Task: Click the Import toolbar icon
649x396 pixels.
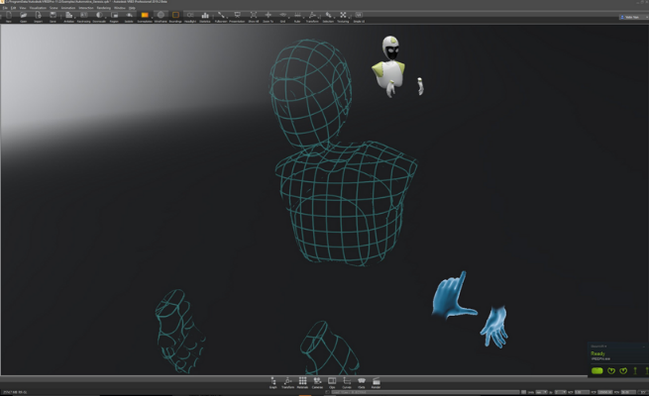Action: coord(38,17)
